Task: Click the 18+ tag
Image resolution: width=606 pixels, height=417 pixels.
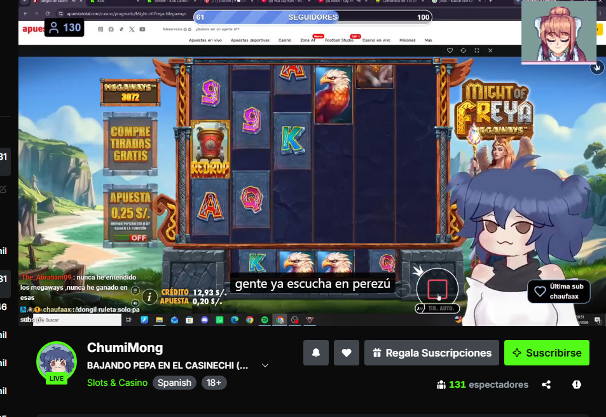Action: 214,383
